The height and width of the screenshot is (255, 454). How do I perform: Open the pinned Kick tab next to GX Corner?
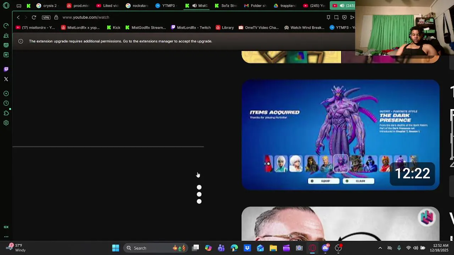(x=29, y=6)
